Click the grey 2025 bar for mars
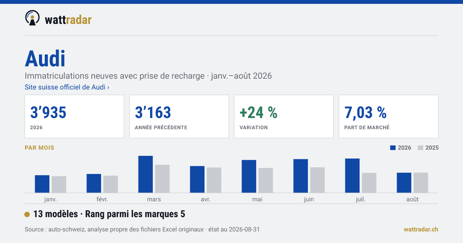 tap(162, 179)
